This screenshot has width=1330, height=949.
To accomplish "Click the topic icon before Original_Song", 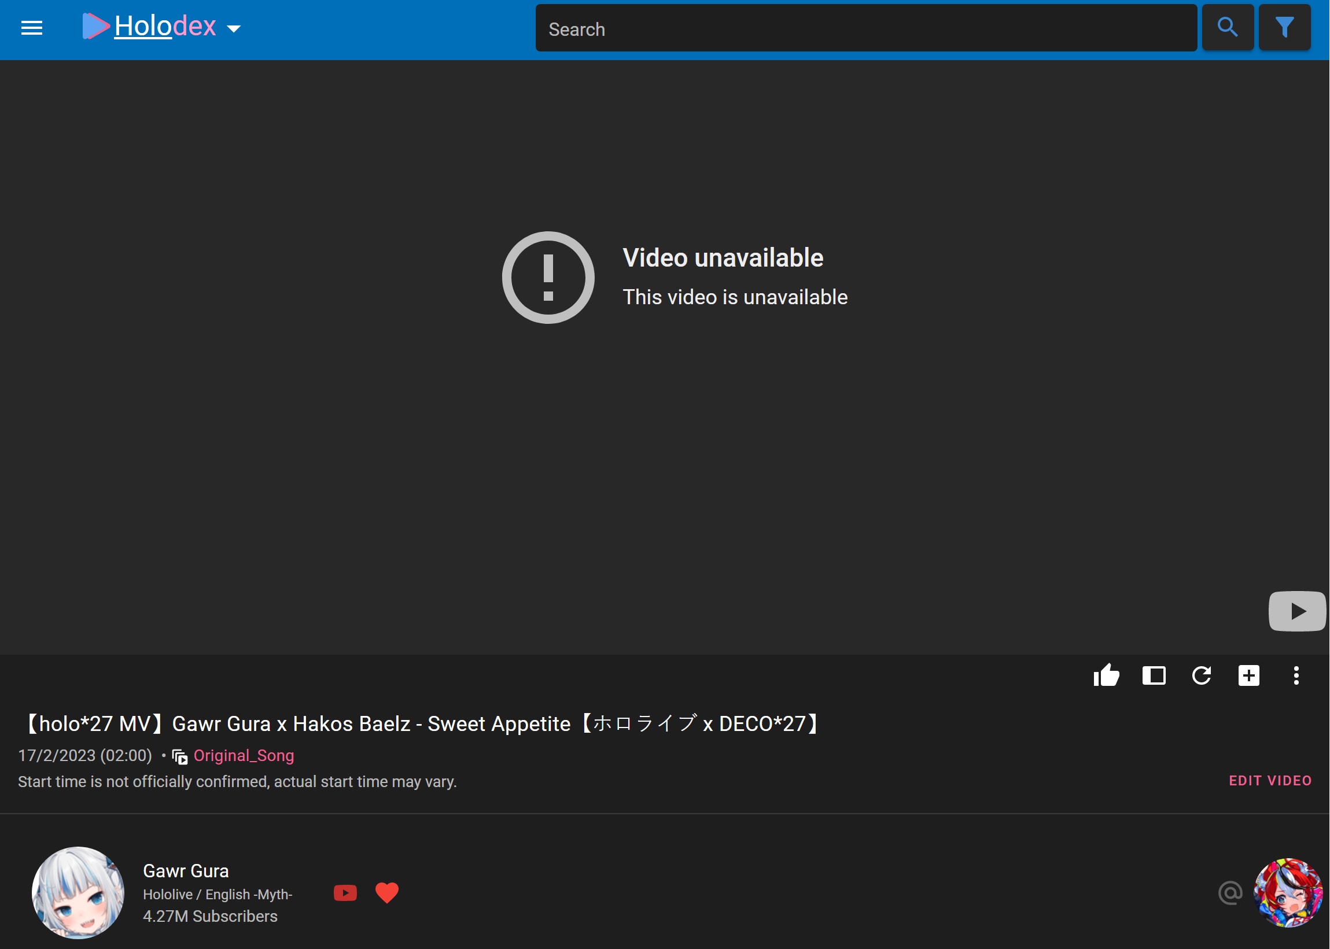I will point(180,757).
